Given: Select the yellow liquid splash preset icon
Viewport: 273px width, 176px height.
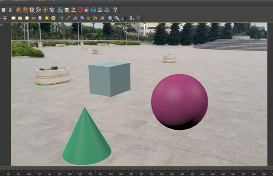Looking at the screenshot, I should coord(74,10).
